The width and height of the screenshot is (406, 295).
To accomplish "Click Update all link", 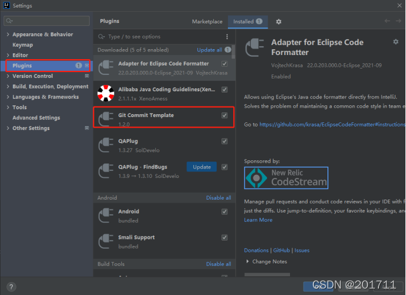I will click(x=210, y=50).
